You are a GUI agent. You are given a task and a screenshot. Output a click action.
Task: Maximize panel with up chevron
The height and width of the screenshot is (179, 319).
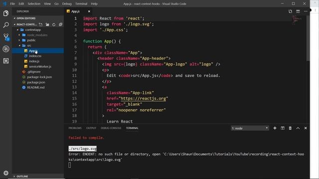(298, 128)
